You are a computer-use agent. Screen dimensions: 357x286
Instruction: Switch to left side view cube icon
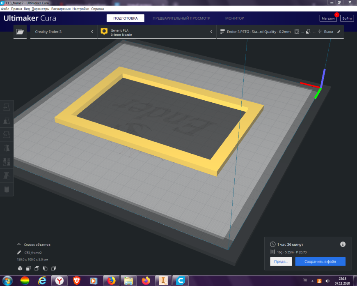tap(45, 268)
